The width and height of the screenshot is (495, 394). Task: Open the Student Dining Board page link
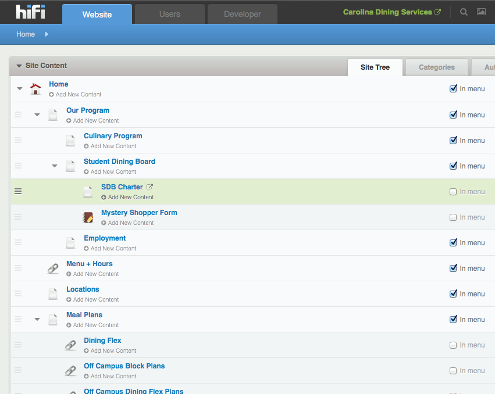click(119, 162)
